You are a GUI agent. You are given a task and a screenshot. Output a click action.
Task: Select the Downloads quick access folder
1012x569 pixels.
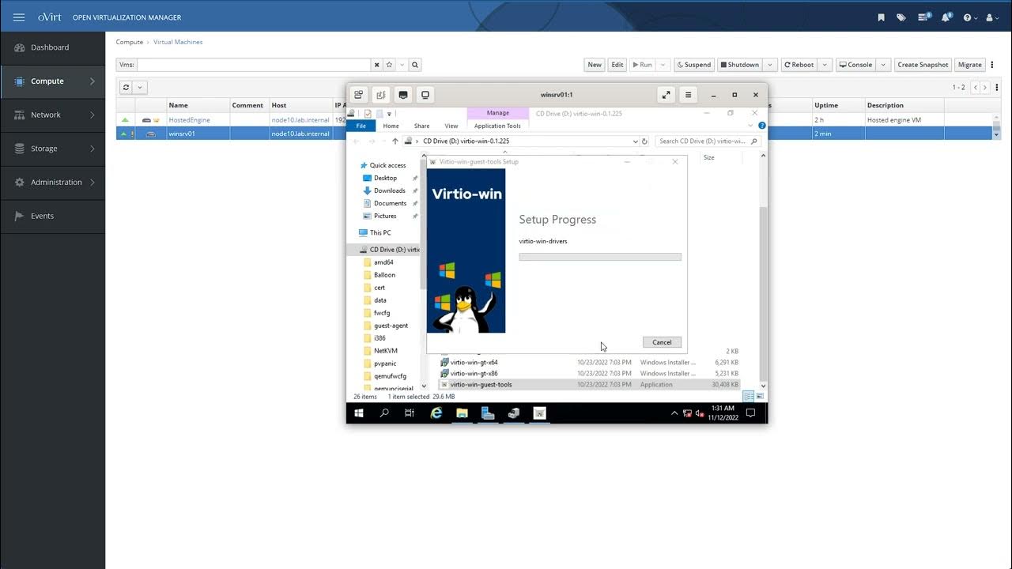(x=389, y=190)
